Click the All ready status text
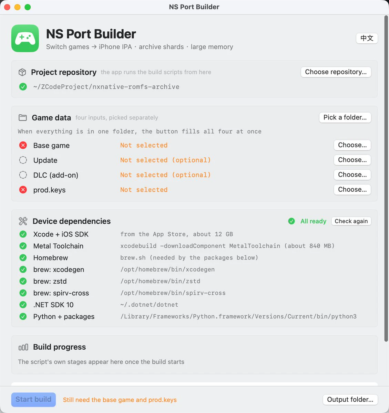 (313, 221)
